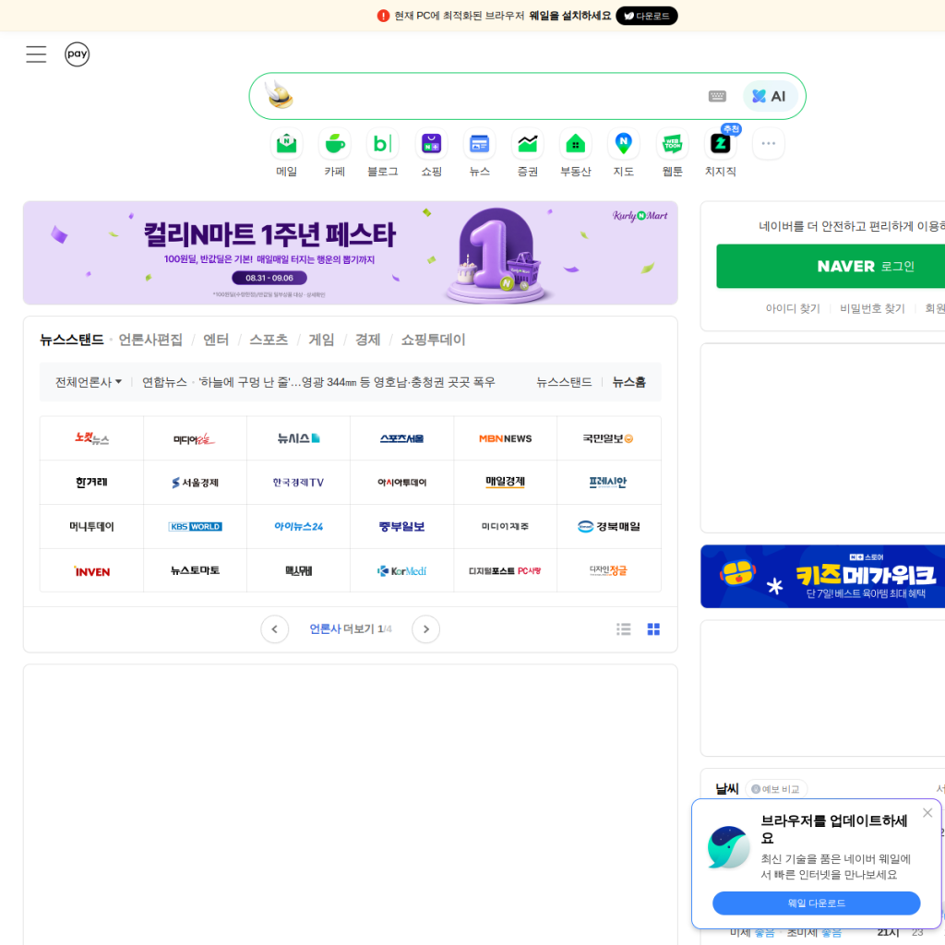
Task: Switch newsstand to grid view
Action: click(x=653, y=629)
